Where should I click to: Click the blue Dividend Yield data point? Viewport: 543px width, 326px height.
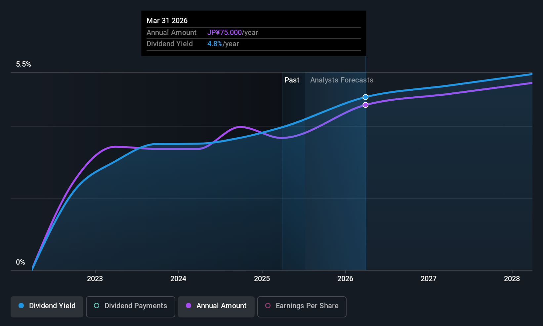(x=365, y=97)
